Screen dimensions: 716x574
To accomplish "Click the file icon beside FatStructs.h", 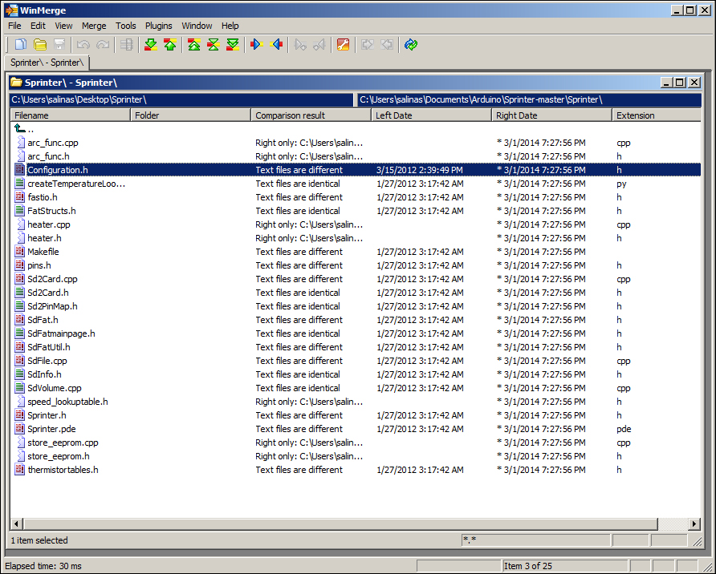I will coord(19,211).
